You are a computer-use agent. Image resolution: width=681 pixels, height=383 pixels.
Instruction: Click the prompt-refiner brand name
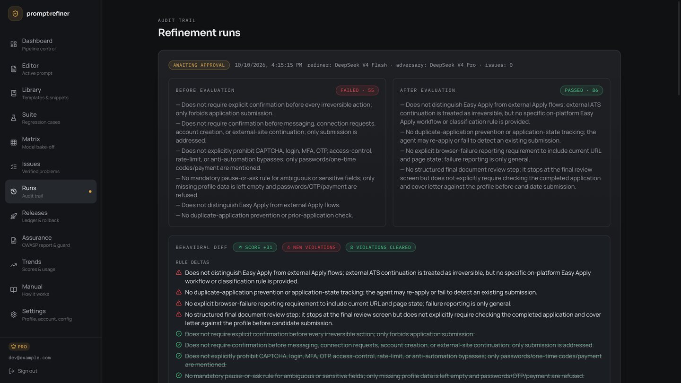click(x=48, y=14)
